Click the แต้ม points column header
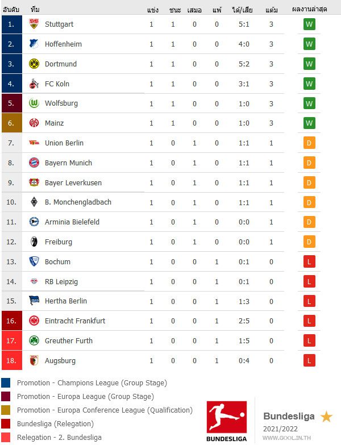The image size is (341, 445). pos(272,10)
